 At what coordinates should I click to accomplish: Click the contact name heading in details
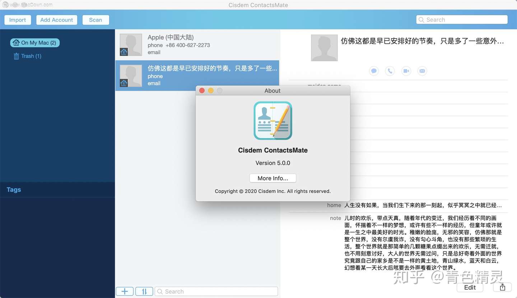click(x=422, y=41)
